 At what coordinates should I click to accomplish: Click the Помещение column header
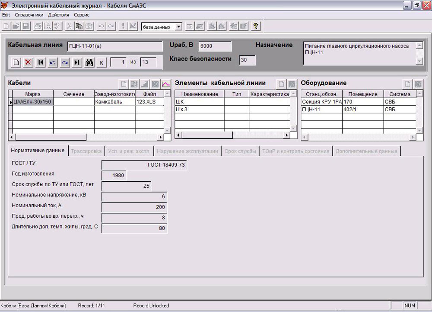point(363,94)
